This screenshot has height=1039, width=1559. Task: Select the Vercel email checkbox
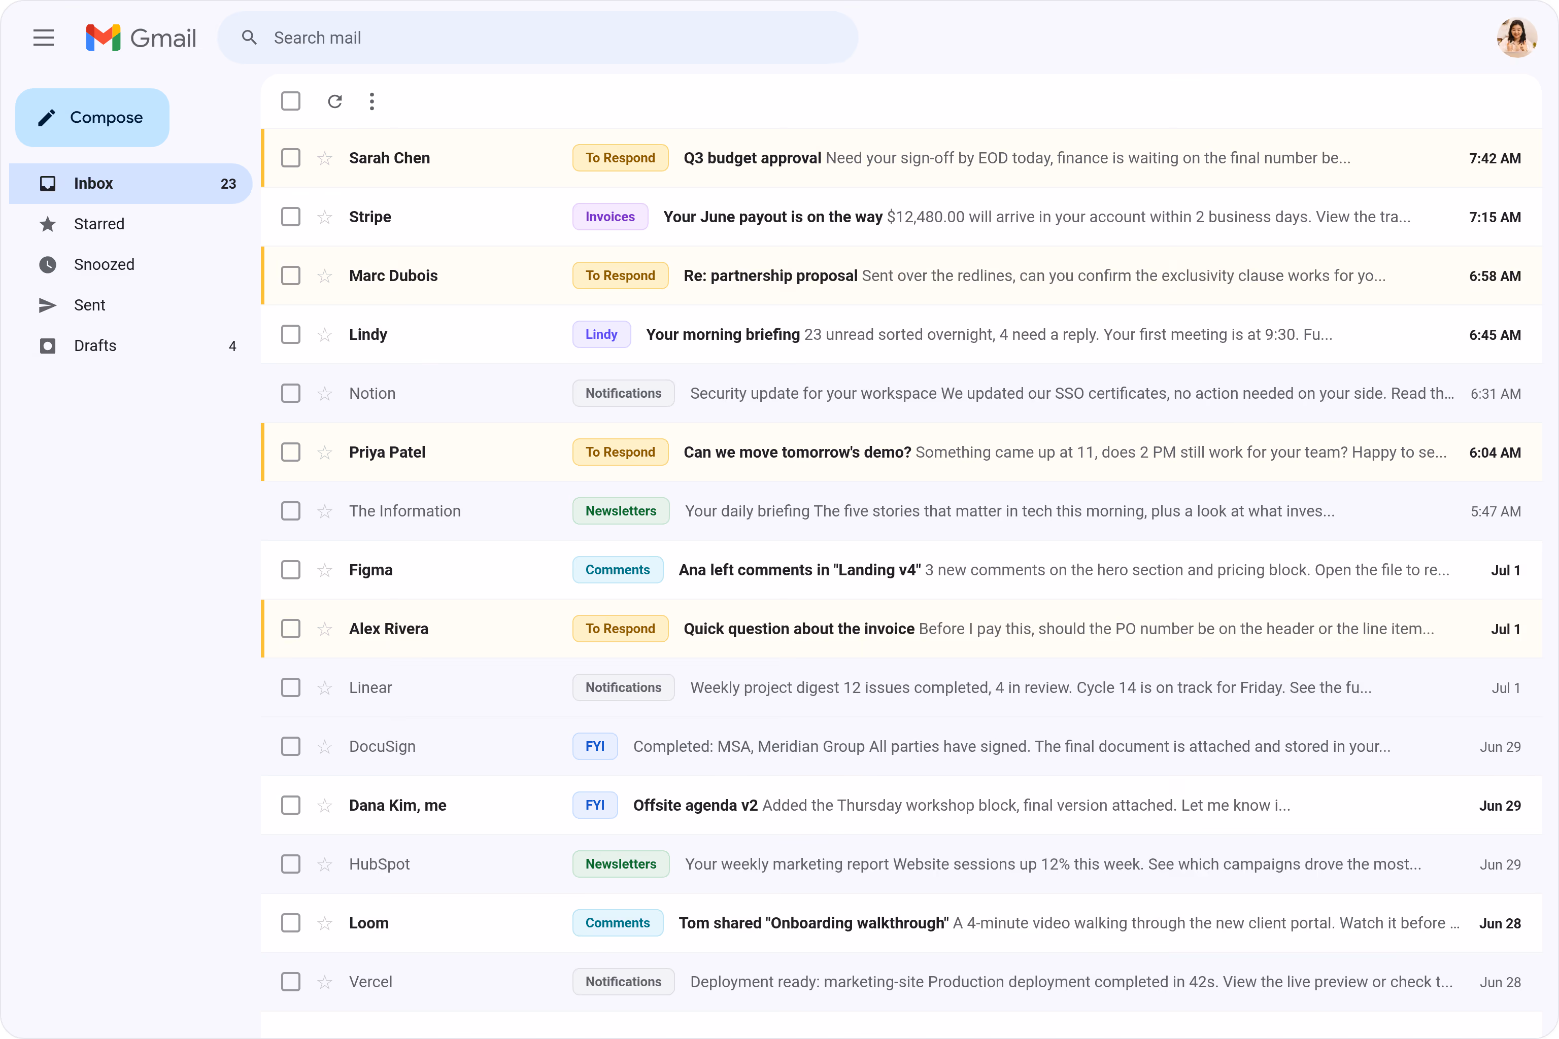[x=290, y=982]
